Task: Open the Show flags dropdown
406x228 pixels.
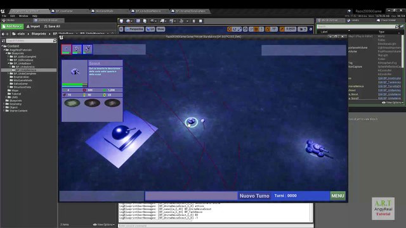Action: coord(160,29)
